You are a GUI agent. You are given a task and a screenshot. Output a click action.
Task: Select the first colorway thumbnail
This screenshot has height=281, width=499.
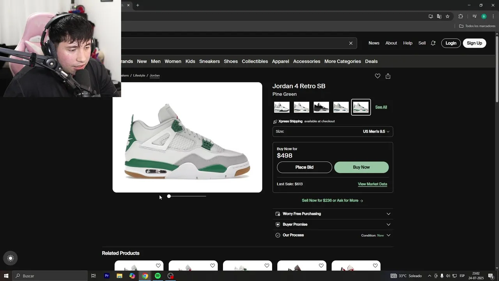[x=282, y=107]
